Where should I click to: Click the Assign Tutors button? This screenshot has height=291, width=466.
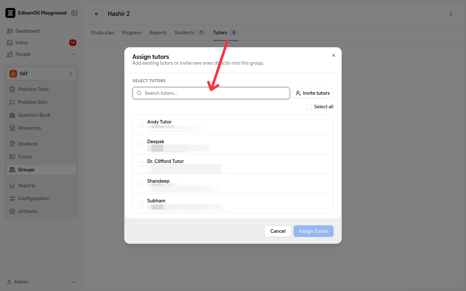[x=313, y=231]
